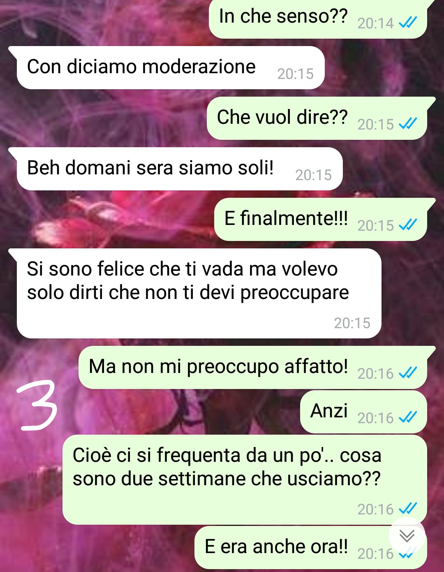The image size is (444, 572).
Task: Tap the scroll-to-bottom chevron button
Action: click(407, 536)
